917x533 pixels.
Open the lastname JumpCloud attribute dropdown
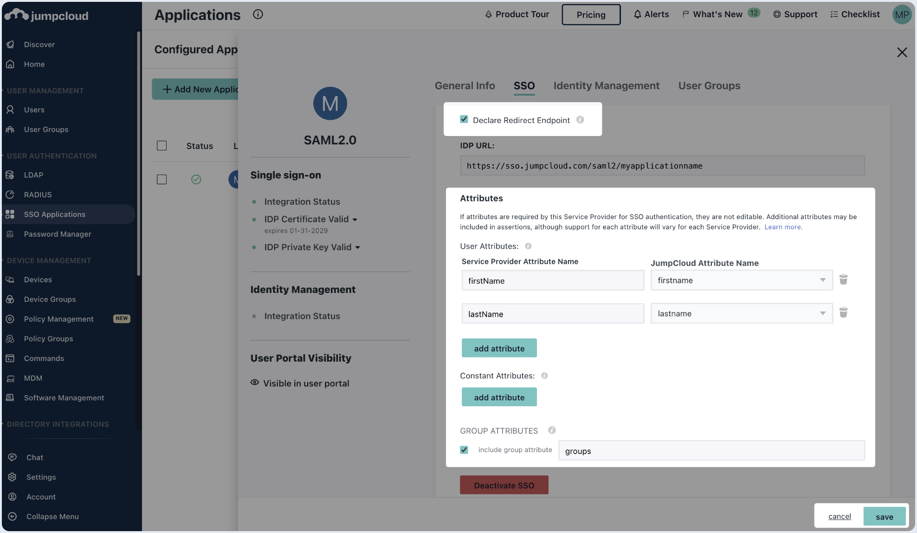point(741,314)
